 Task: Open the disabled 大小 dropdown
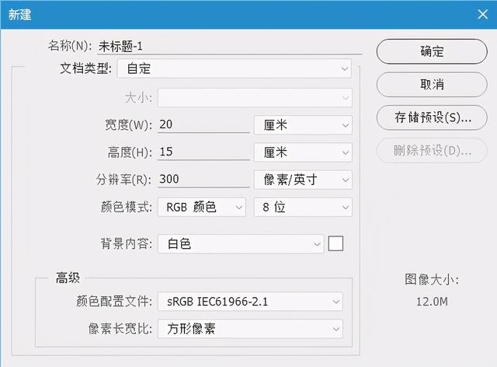click(x=255, y=97)
